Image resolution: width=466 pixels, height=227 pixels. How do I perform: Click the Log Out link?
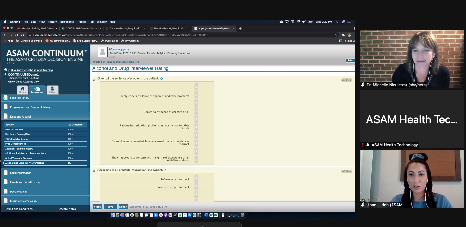pos(34,78)
